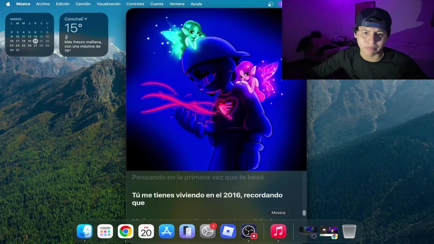Open the Cuenta menu
Screen dimensions: 434x244
157,4
